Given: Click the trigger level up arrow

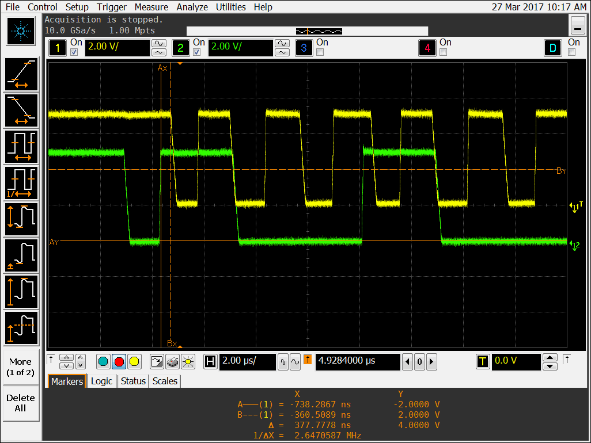Looking at the screenshot, I should [550, 357].
